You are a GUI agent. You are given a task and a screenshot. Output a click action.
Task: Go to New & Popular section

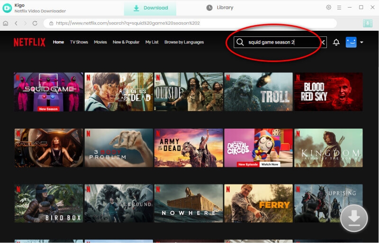126,42
